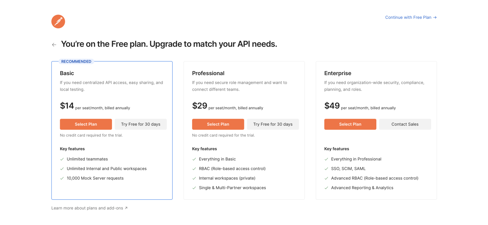Open Learn more about plans and add-ons

(87, 208)
